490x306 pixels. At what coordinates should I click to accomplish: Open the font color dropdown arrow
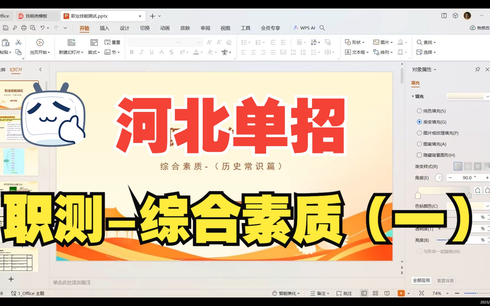click(201, 52)
